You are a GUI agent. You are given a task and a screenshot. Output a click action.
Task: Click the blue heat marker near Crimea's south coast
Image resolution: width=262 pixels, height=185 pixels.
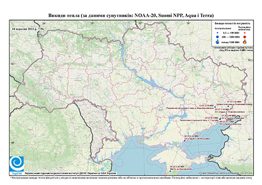170,171
